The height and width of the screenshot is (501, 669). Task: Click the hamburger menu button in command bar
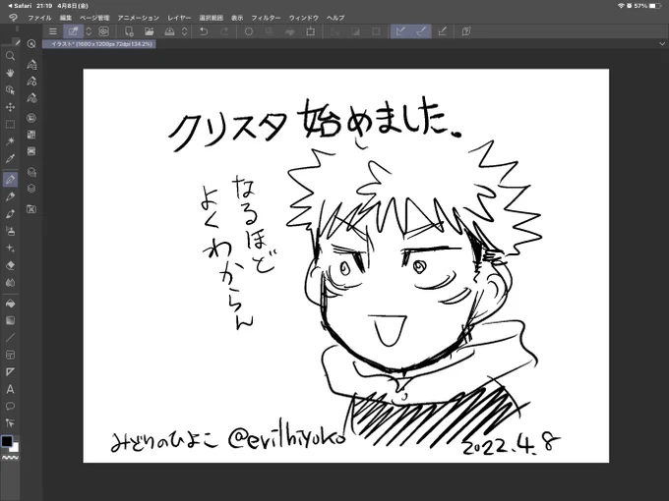(53, 31)
